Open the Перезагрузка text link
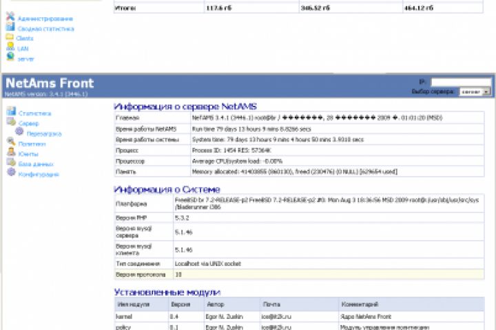496x330 pixels. 44,134
